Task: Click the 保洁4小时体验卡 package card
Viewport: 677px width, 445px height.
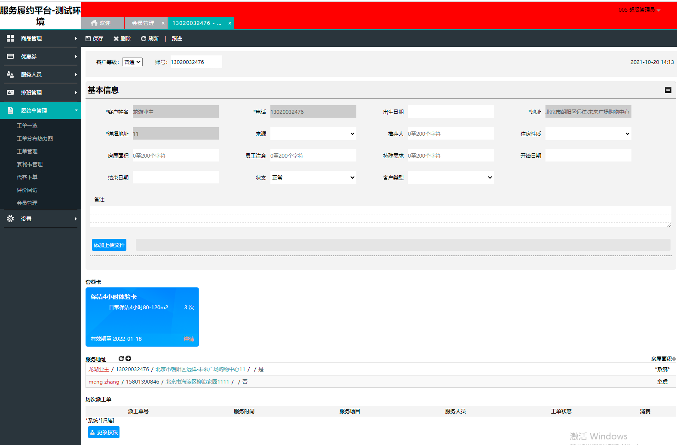Action: coord(142,317)
